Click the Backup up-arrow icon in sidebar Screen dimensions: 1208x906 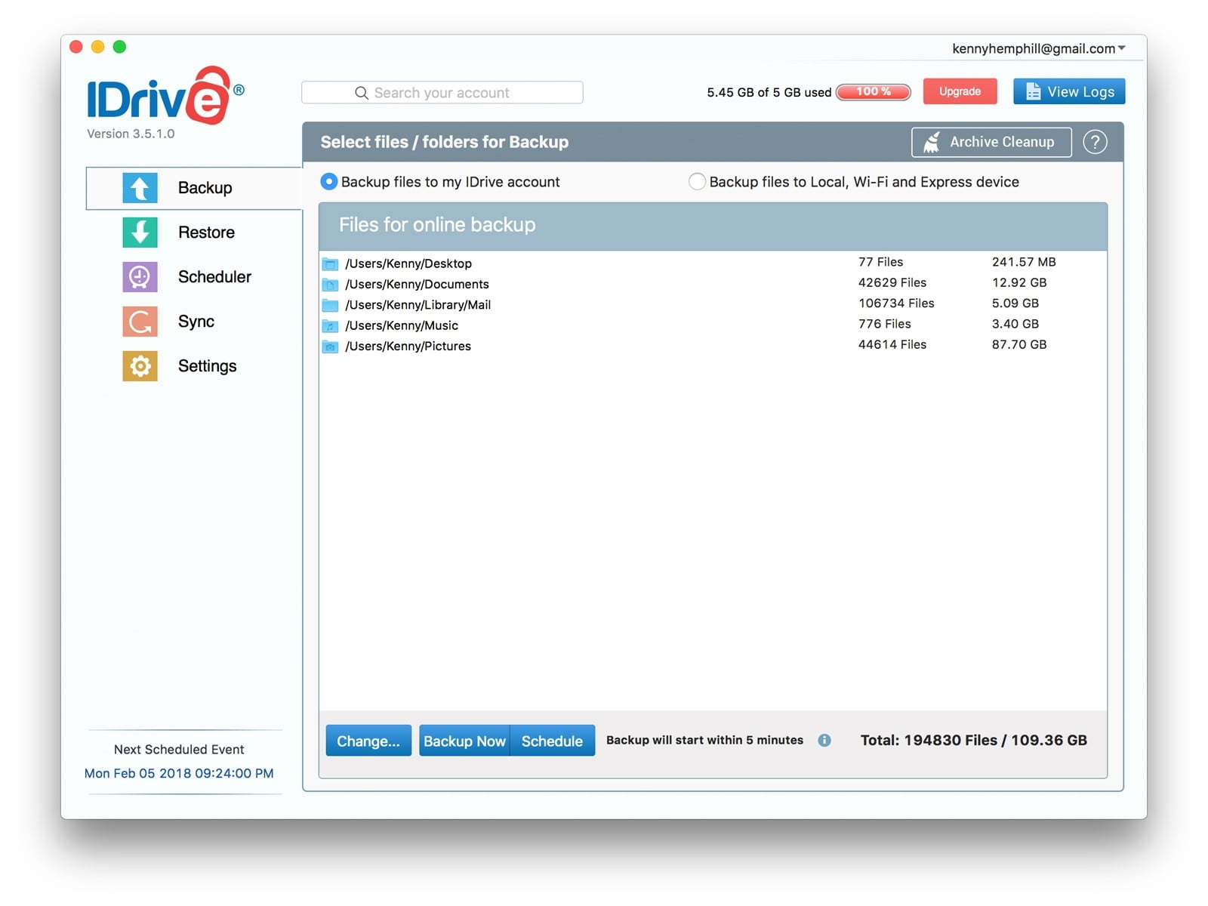point(140,188)
